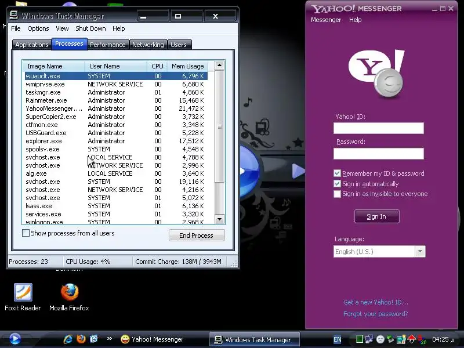Switch to the Performance tab
Viewport: 464px width, 348px height.
point(108,45)
